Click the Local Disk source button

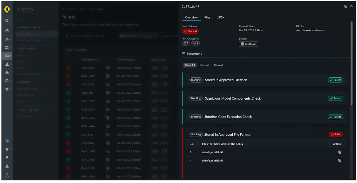pyautogui.click(x=248, y=44)
